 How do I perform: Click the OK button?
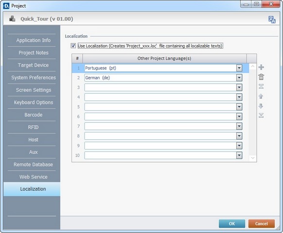pos(232,224)
